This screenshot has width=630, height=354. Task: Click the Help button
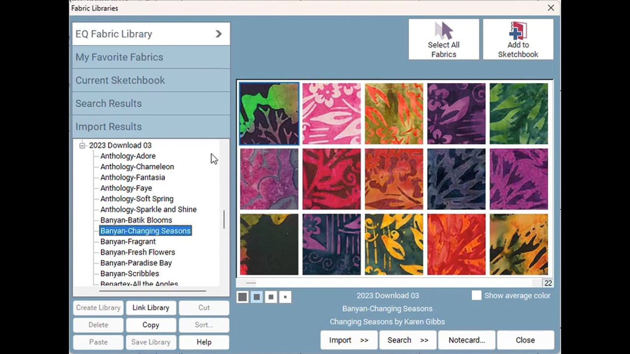click(204, 342)
